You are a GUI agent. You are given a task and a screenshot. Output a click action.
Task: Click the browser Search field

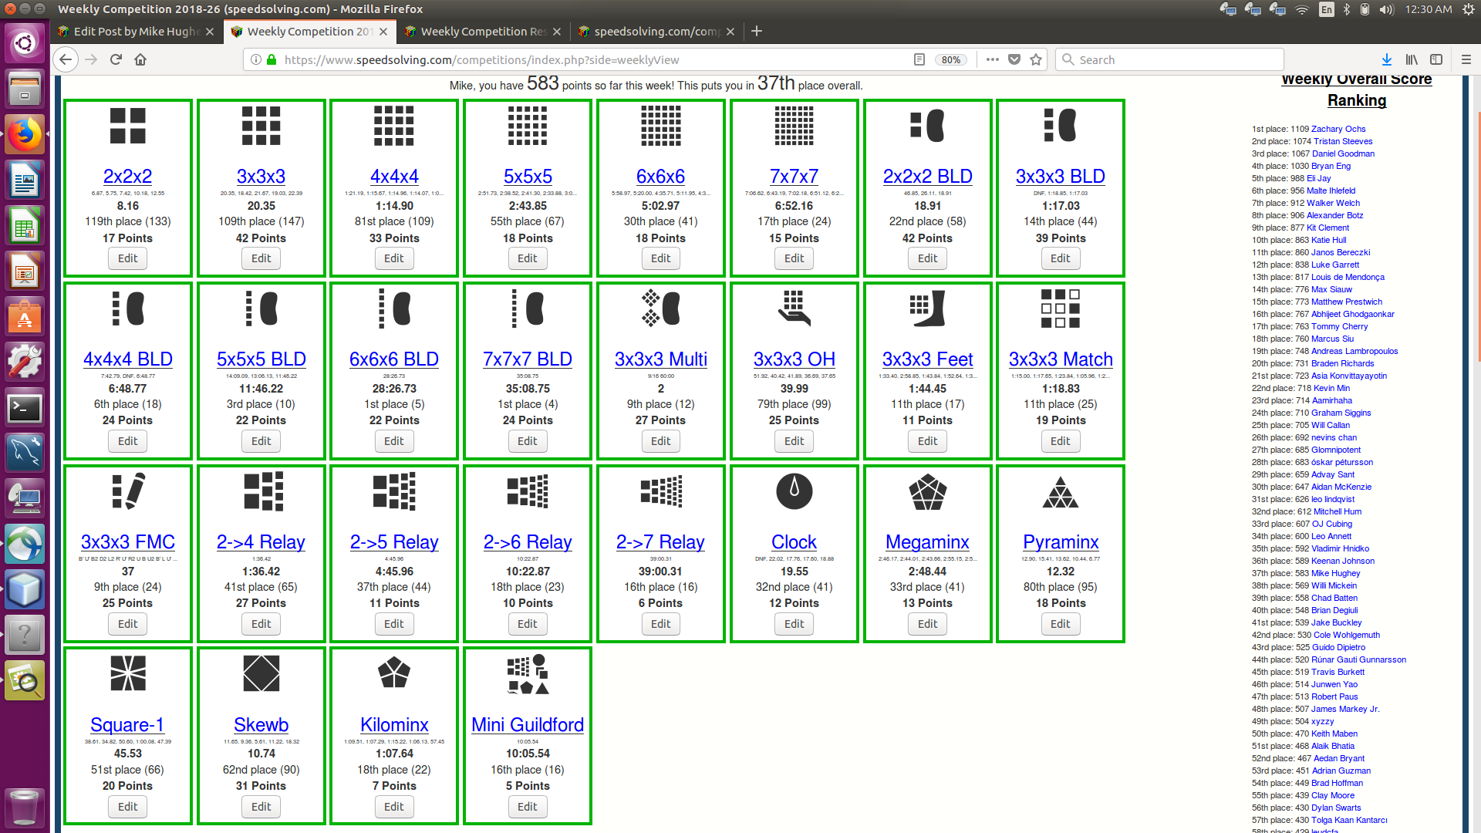tap(1169, 59)
